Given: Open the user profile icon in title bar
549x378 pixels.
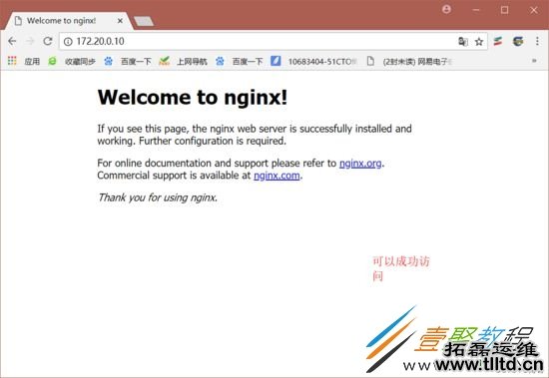Looking at the screenshot, I should 446,9.
